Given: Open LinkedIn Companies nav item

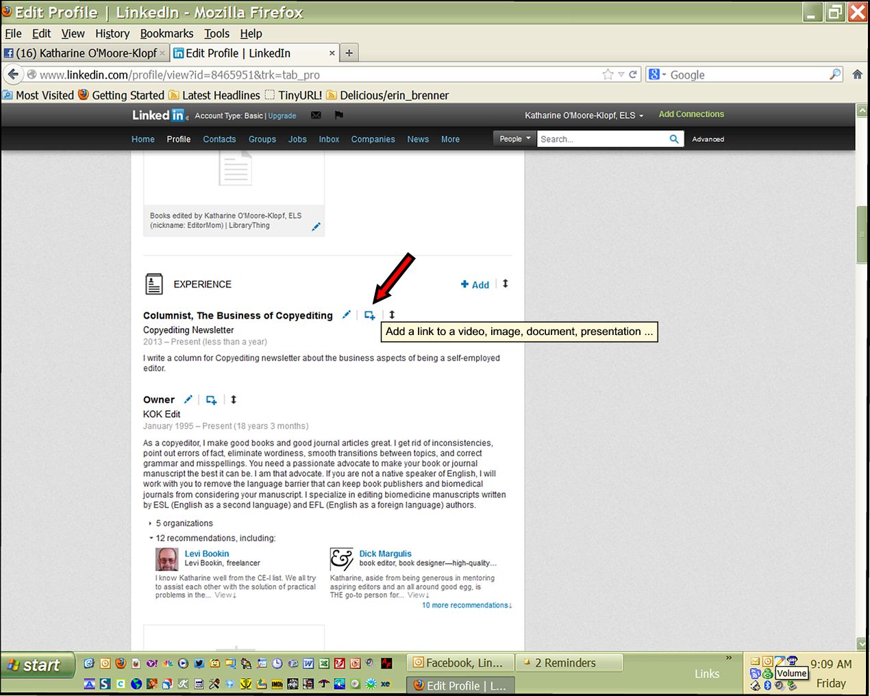Looking at the screenshot, I should [373, 139].
